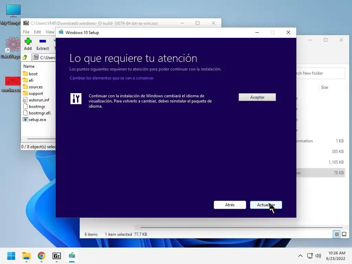
Task: Maximize the File Explorer window
Action: 326,40
